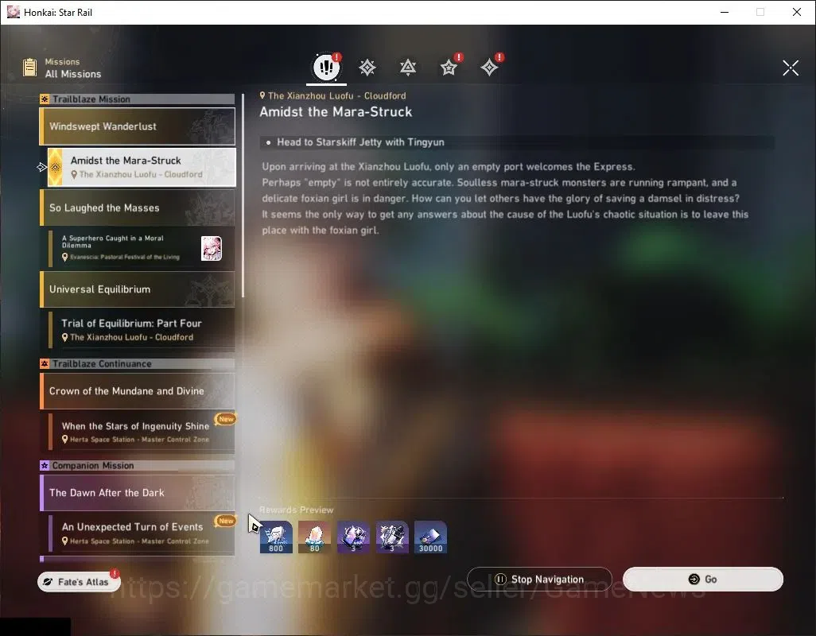Click the Rewards Preview label
Screen dimensions: 816x636
(297, 510)
